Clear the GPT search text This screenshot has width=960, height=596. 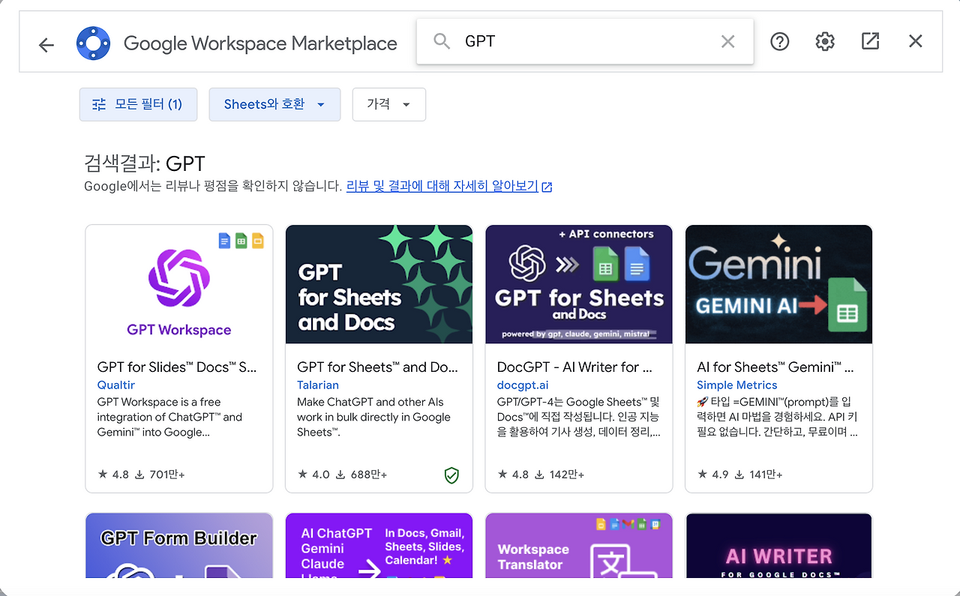(727, 42)
